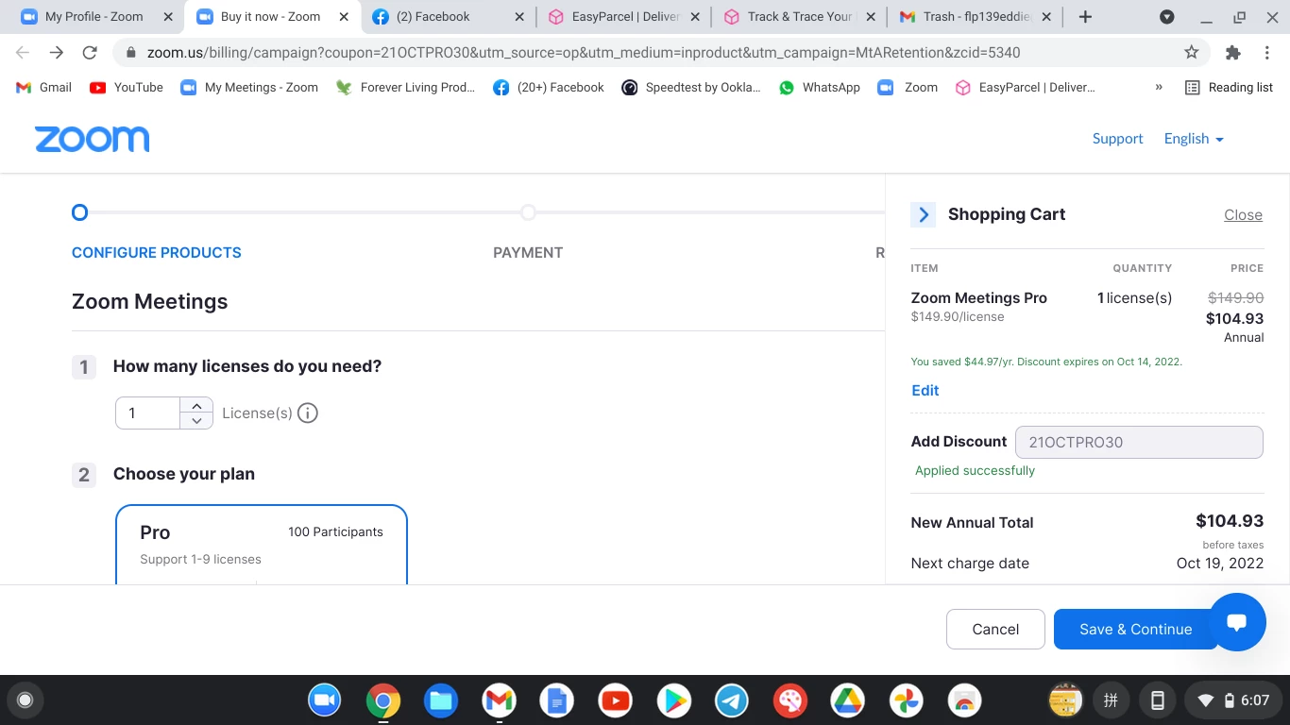Select the Configure Products step

[x=157, y=252]
